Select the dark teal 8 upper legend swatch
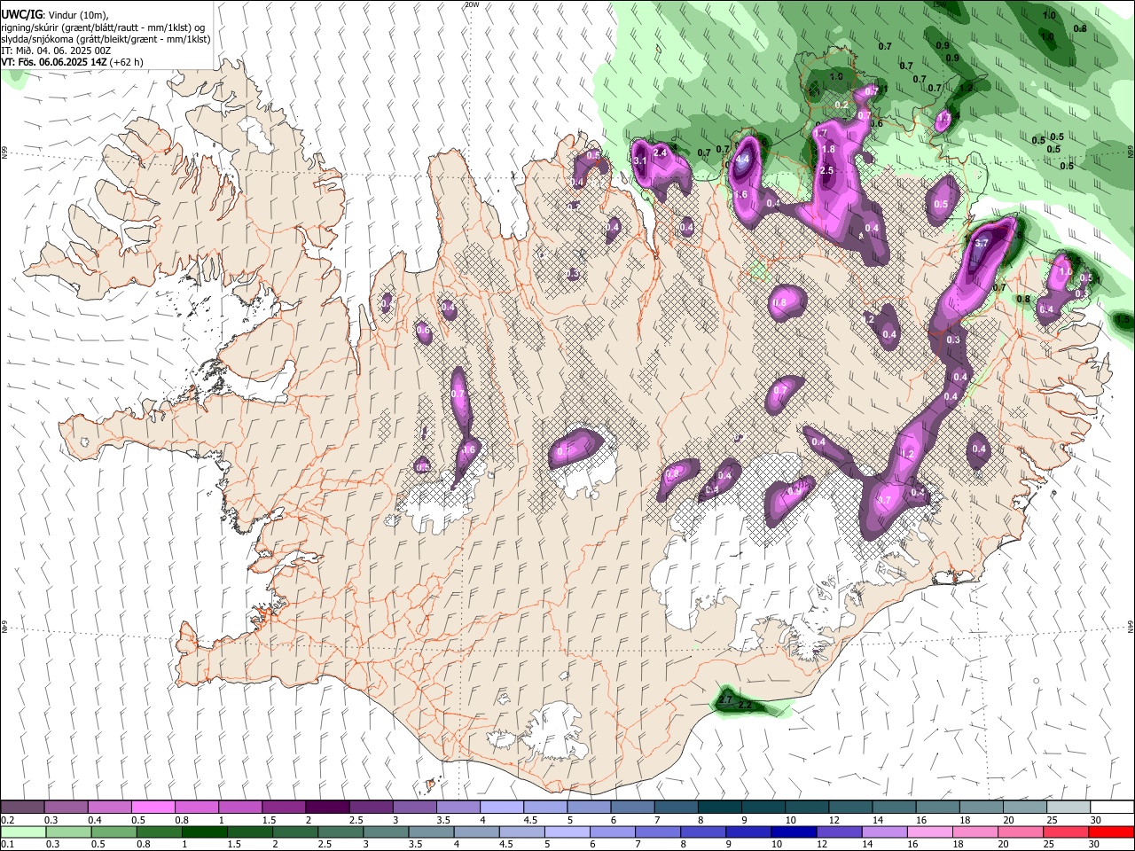This screenshot has height=851, width=1135. coord(720,808)
